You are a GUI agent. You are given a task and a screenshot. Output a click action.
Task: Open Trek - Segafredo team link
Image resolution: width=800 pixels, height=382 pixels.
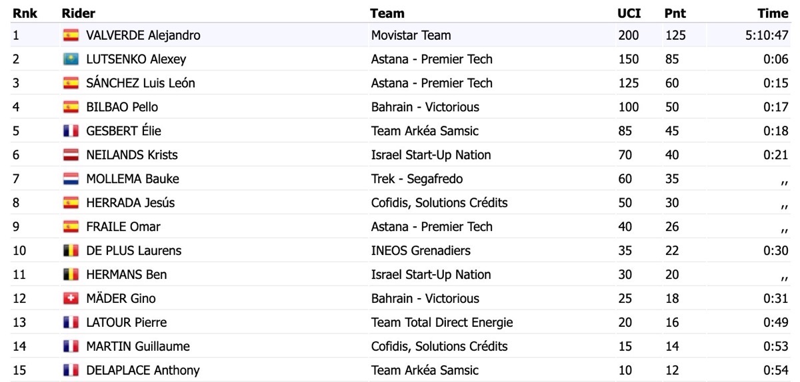[x=417, y=179]
